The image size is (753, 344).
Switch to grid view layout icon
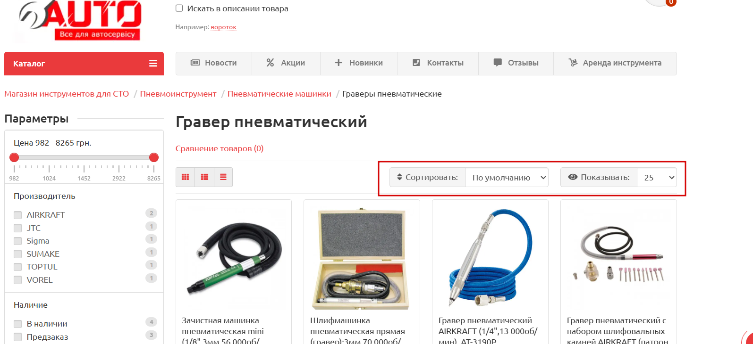185,177
